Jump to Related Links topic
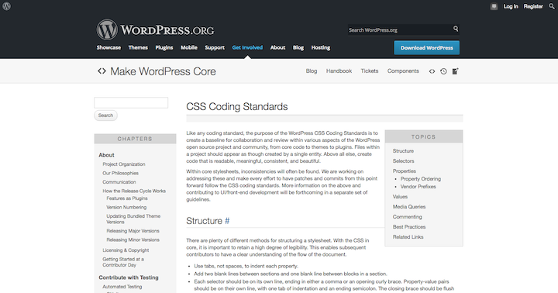558x293 pixels. 408,236
